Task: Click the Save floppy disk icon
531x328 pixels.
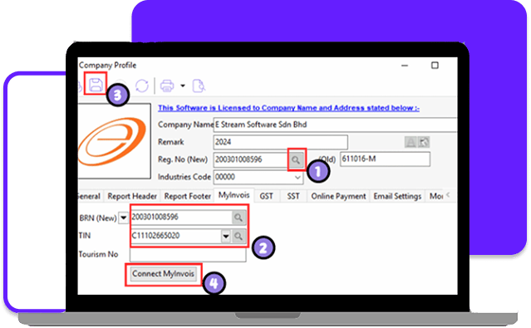Action: pyautogui.click(x=96, y=85)
